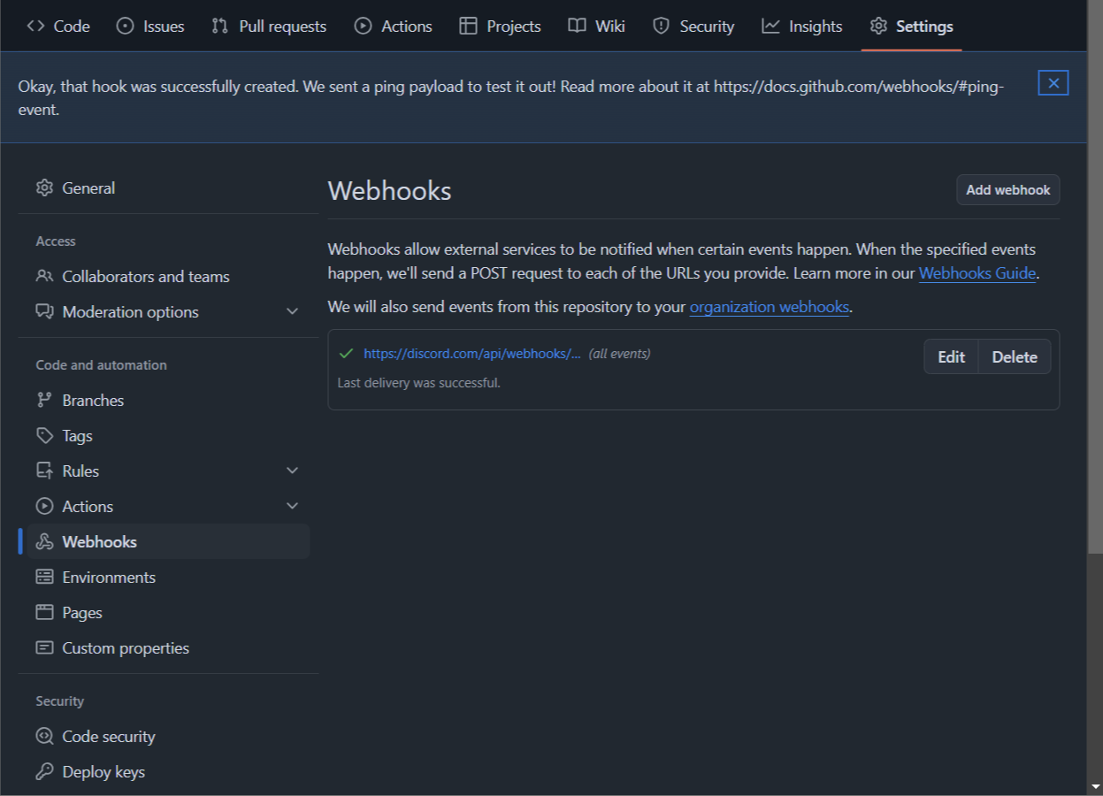Image resolution: width=1103 pixels, height=796 pixels.
Task: Dismiss the webhook creation success banner
Action: pyautogui.click(x=1053, y=82)
